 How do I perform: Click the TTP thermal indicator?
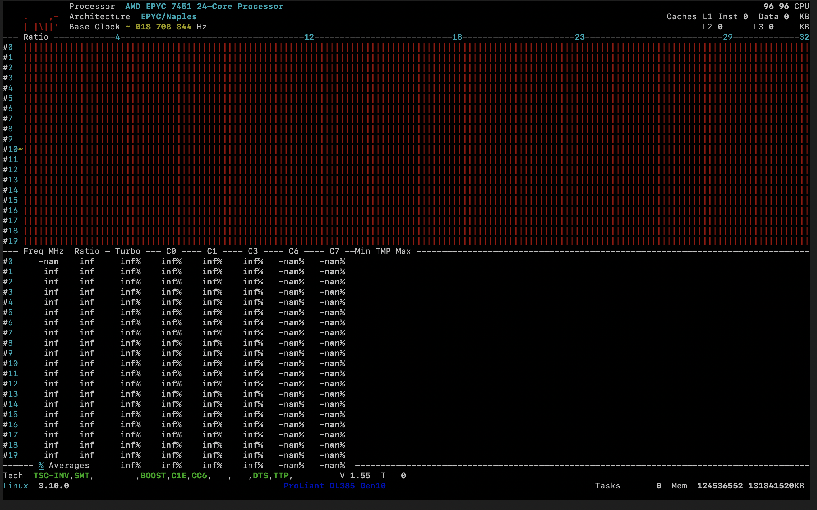[x=282, y=476]
